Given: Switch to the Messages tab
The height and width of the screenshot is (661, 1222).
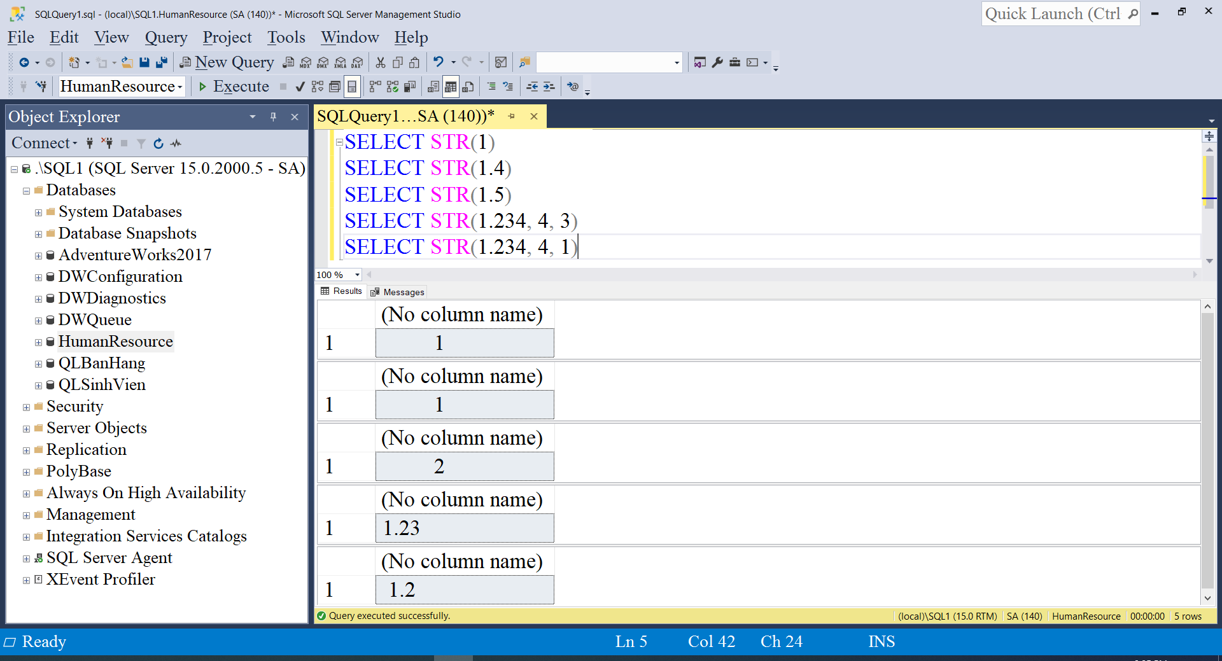Looking at the screenshot, I should (398, 292).
